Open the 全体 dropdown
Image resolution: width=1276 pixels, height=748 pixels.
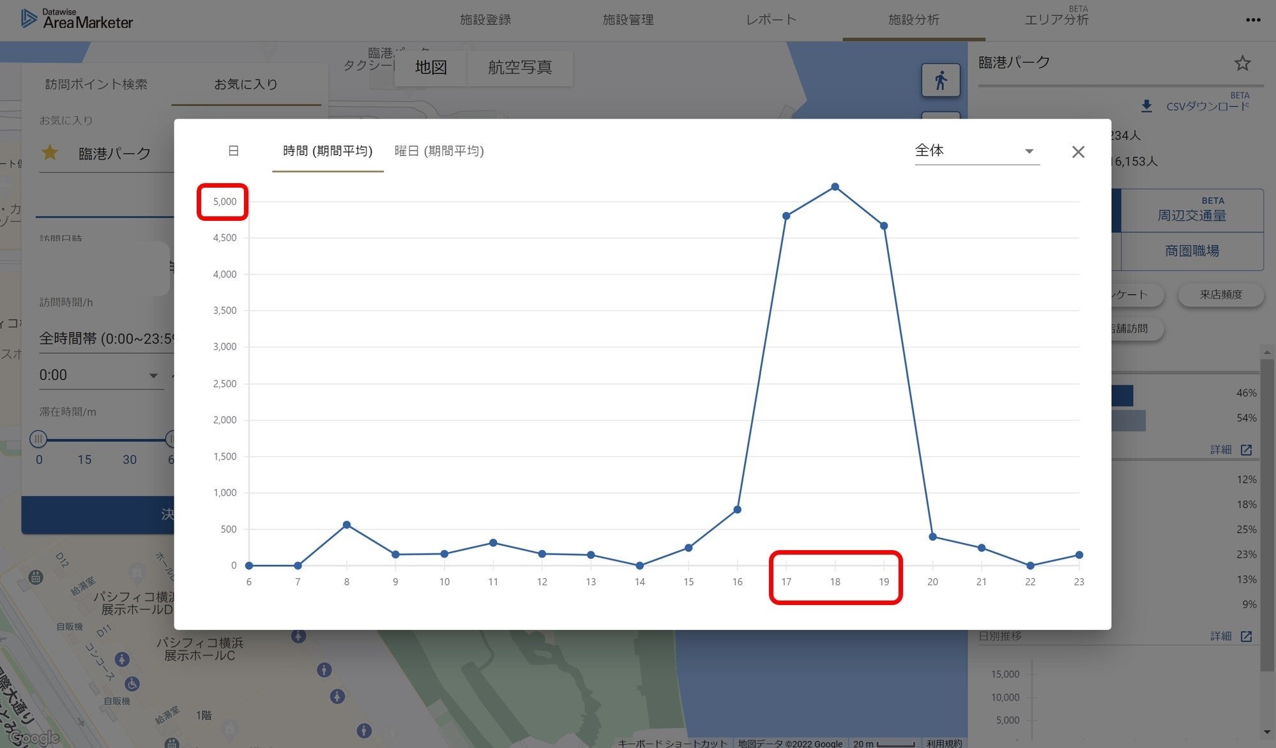pyautogui.click(x=976, y=151)
